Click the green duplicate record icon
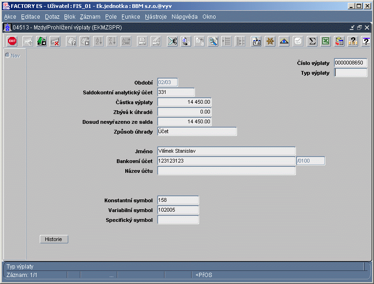374x284 pixels. (x=42, y=41)
